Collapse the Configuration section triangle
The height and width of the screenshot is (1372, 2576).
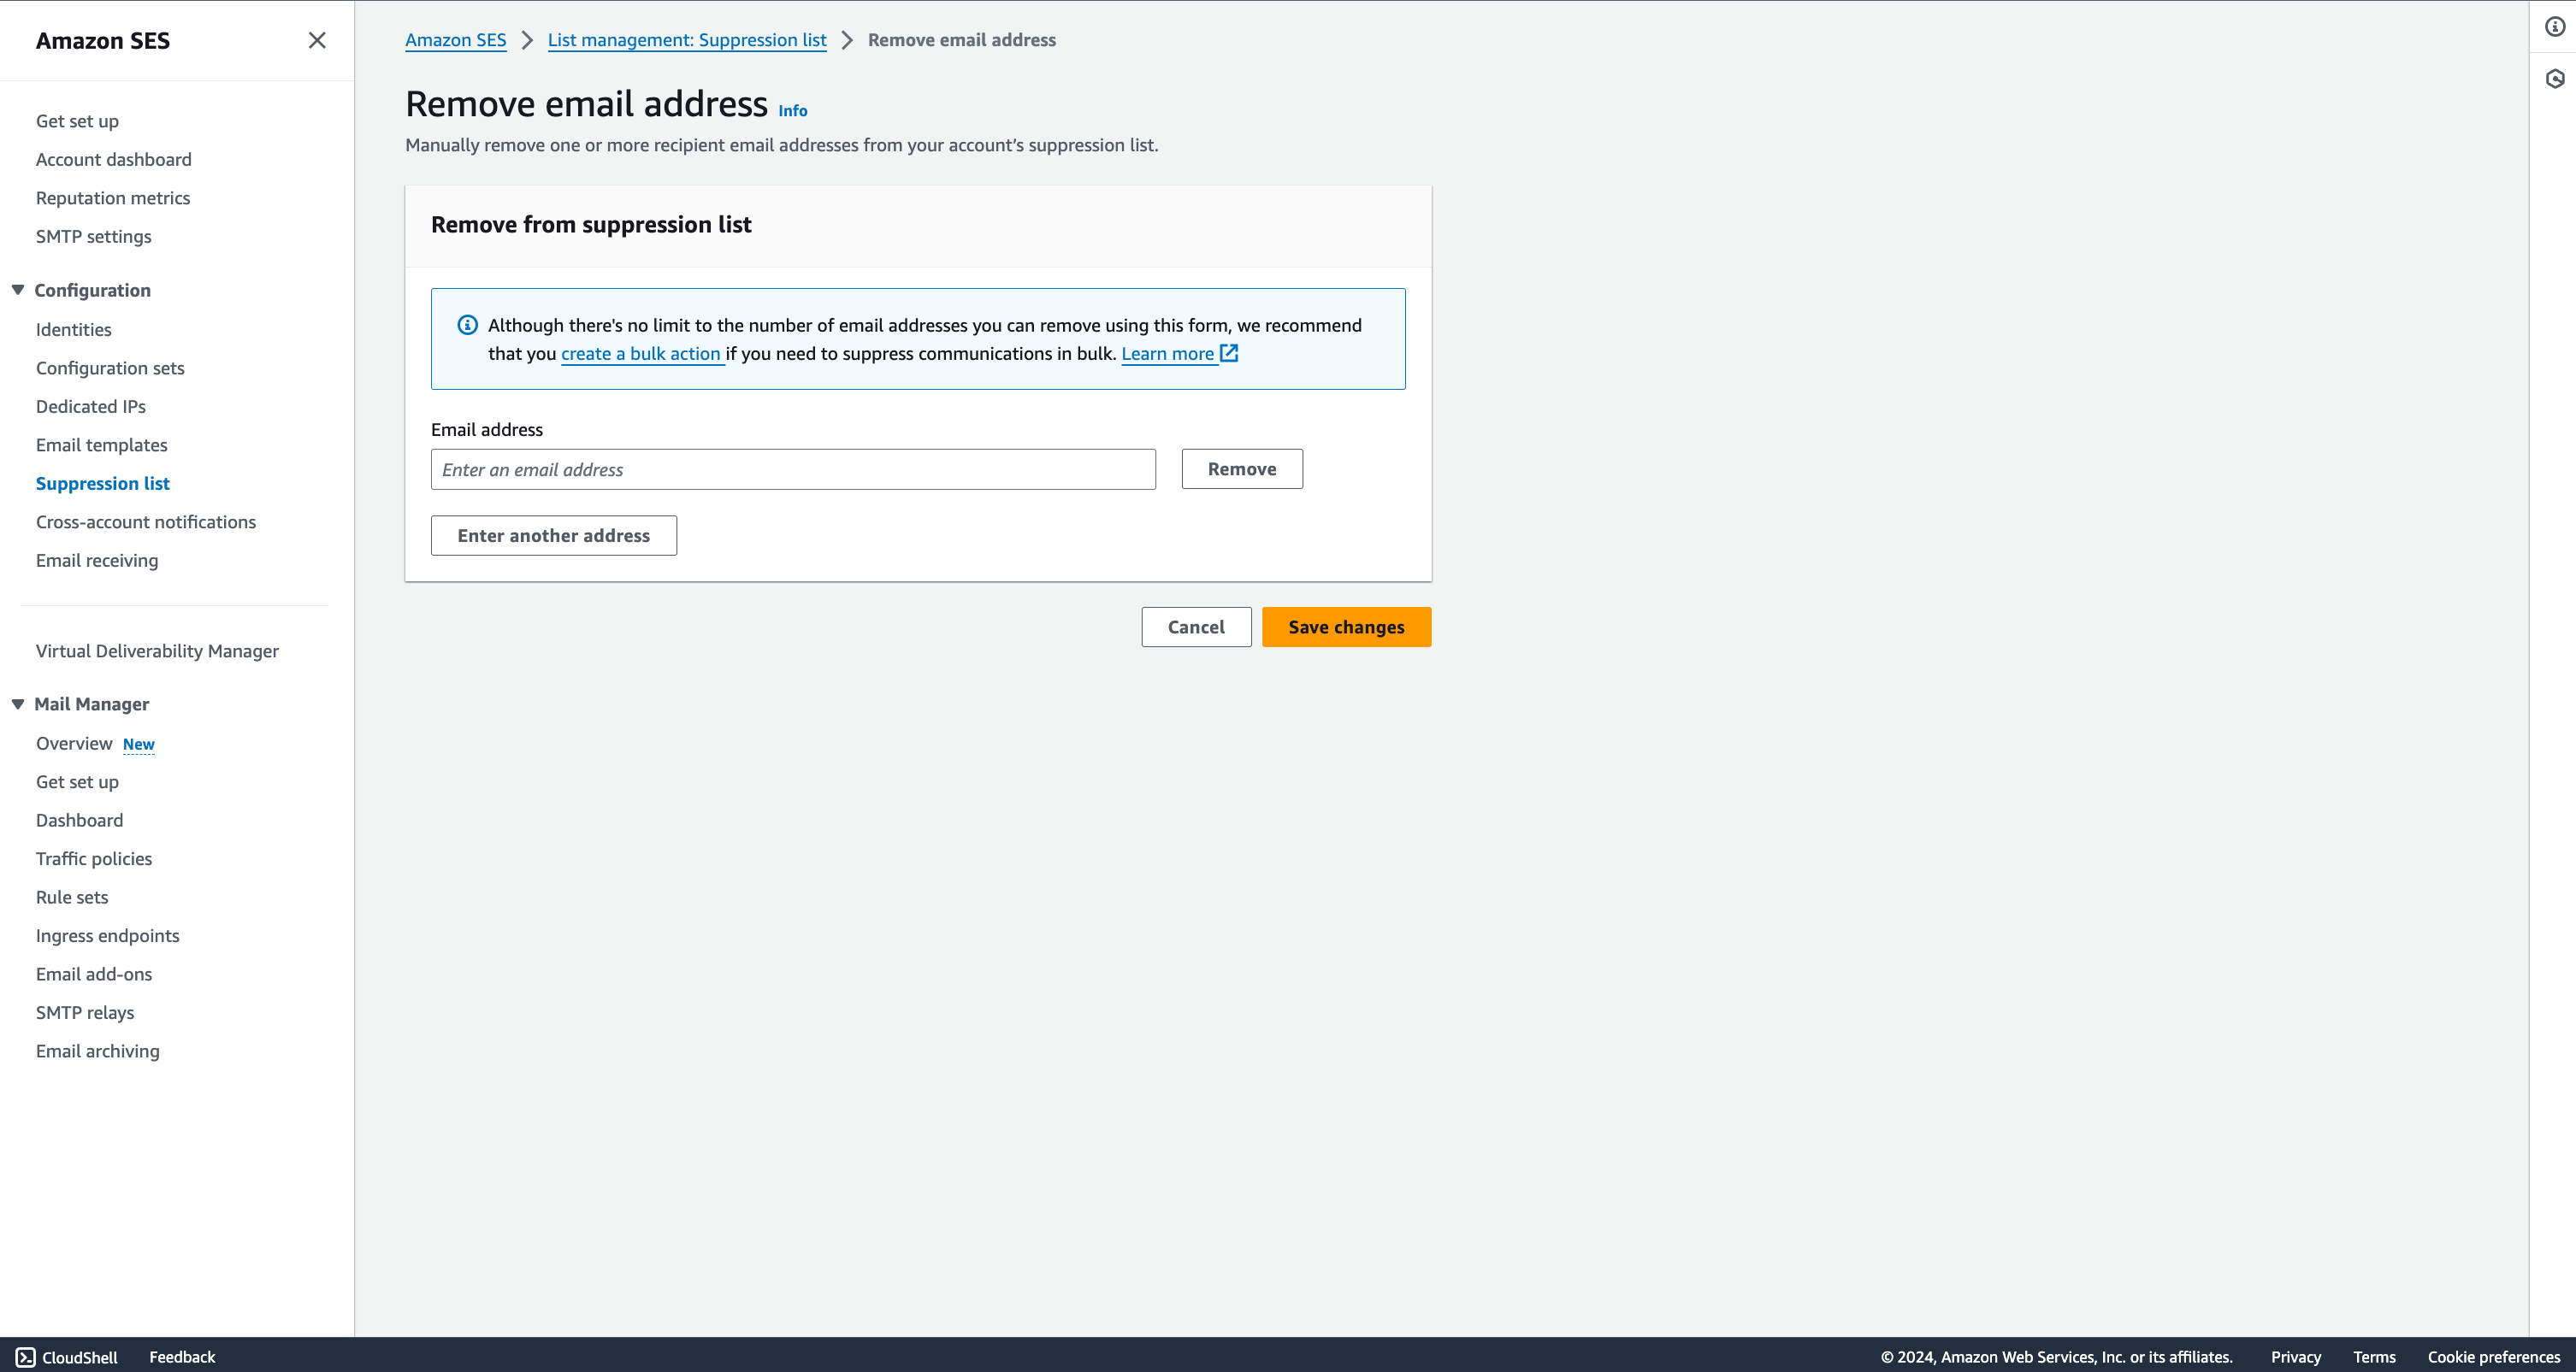tap(18, 290)
